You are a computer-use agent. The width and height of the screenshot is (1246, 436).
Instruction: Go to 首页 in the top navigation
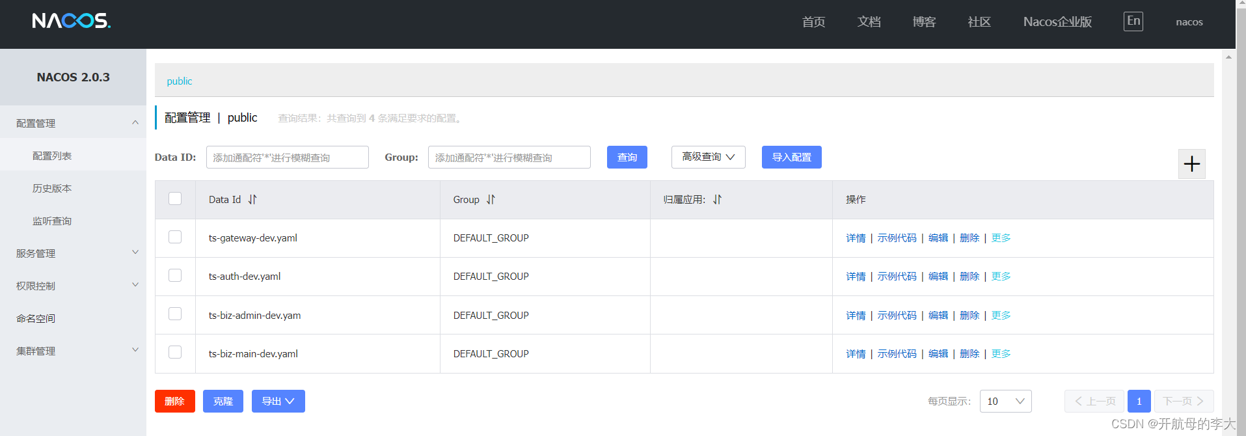tap(813, 21)
